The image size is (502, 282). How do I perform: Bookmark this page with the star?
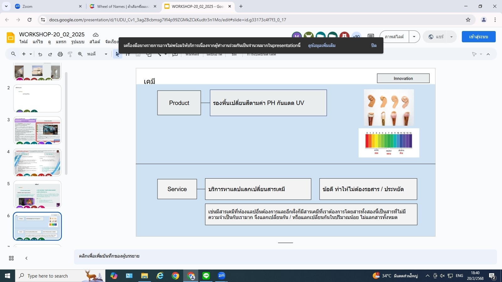[468, 20]
